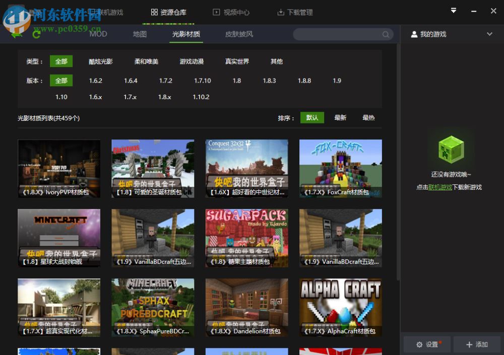Open the dropdown menu icon in title bar

point(453,11)
